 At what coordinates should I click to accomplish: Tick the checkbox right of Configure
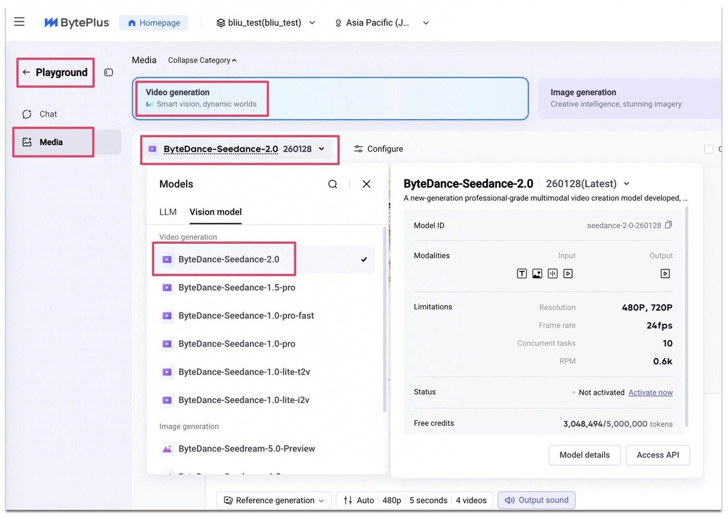click(x=709, y=149)
